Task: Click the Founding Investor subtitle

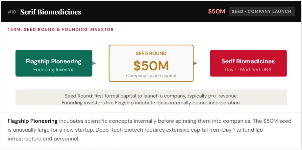Action: click(x=54, y=70)
